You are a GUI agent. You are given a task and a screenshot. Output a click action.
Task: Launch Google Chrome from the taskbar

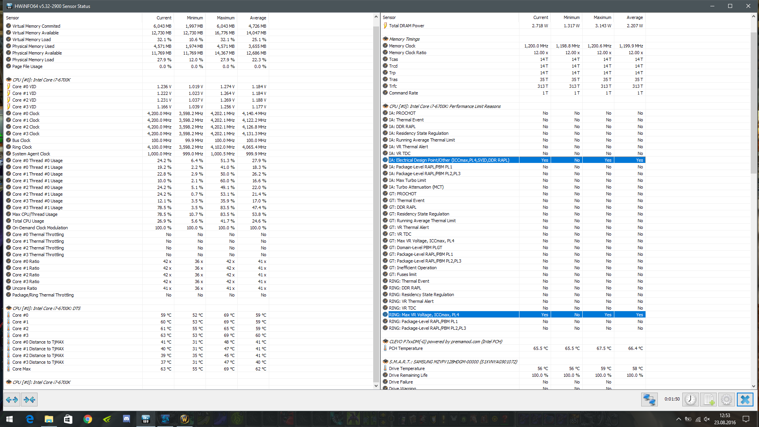coord(87,419)
